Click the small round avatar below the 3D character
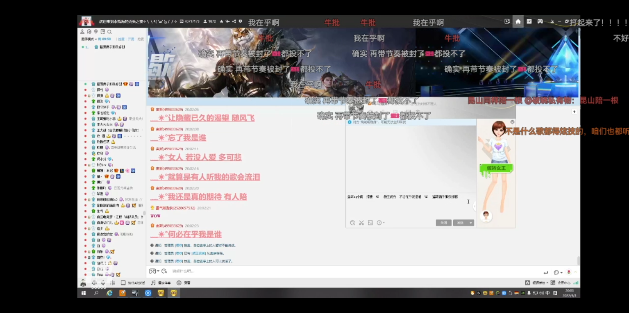The image size is (629, 313). pos(486,215)
